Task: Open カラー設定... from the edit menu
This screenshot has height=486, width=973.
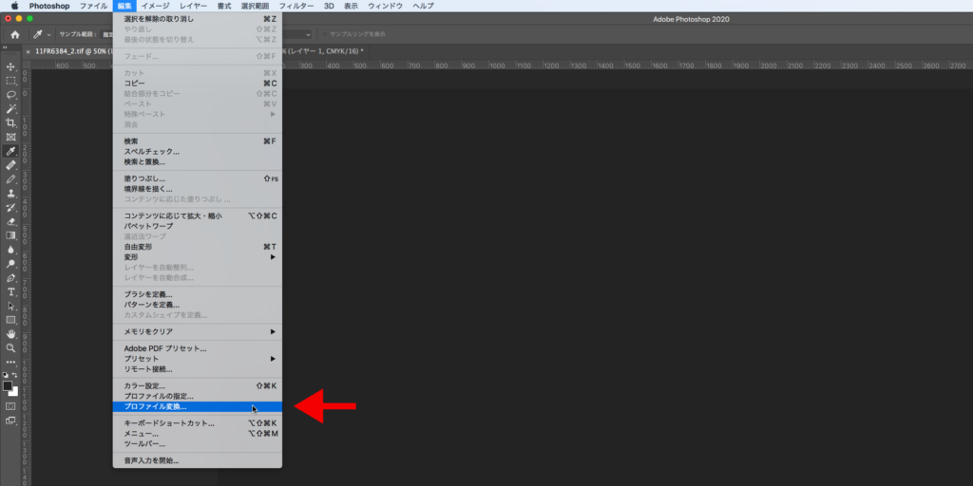Action: click(198, 385)
